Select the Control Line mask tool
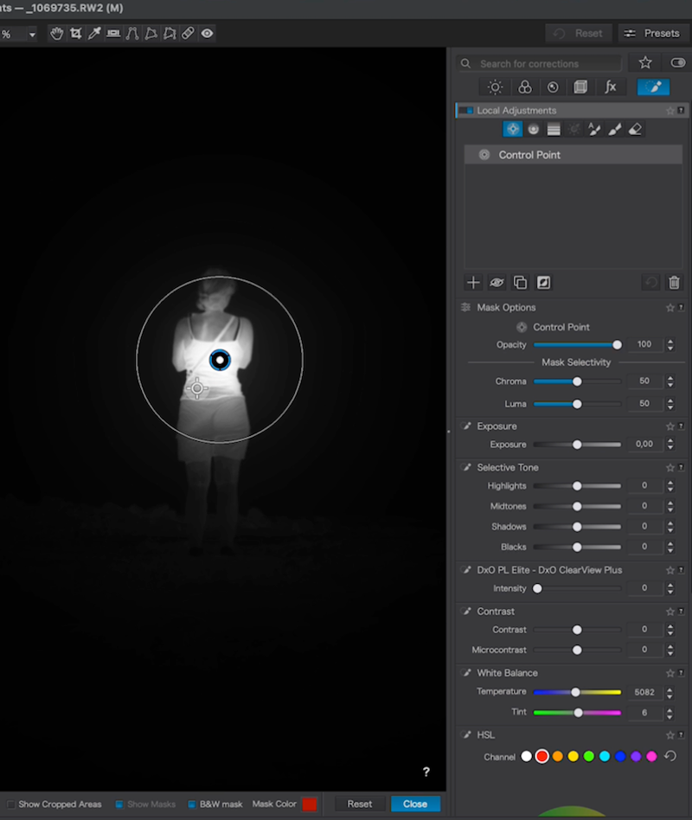The image size is (692, 820). pos(533,129)
